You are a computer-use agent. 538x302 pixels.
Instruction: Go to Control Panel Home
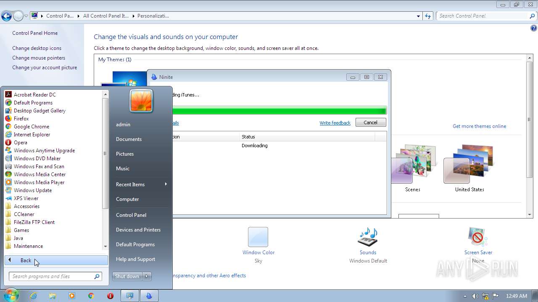pyautogui.click(x=35, y=33)
